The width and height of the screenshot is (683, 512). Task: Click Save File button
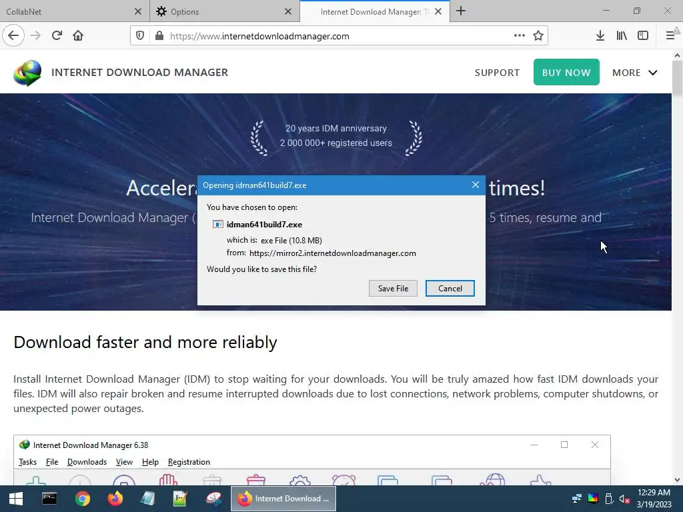tap(393, 288)
